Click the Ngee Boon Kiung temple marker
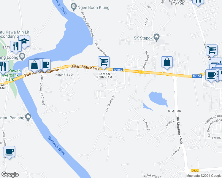The image size is (222, 178). click(x=74, y=7)
